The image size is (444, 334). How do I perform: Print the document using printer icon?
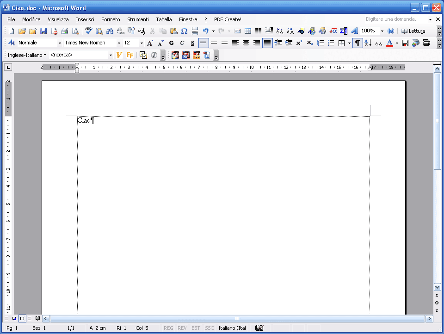tap(65, 31)
